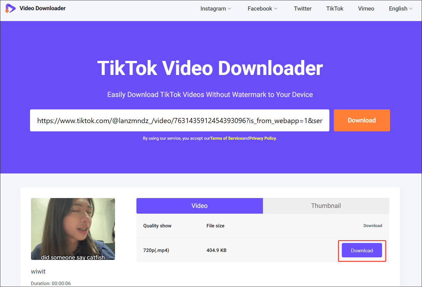Open the TikTok menu item
Screen dimensions: 422x287
[335, 9]
